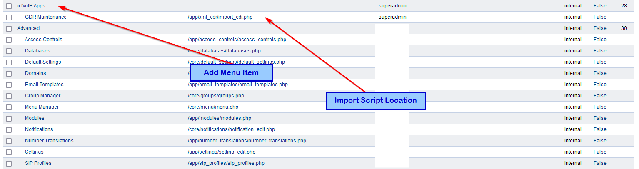The width and height of the screenshot is (639, 169).
Task: Click the /app/xml_cdr/import_cdr.php link
Action: pyautogui.click(x=220, y=17)
